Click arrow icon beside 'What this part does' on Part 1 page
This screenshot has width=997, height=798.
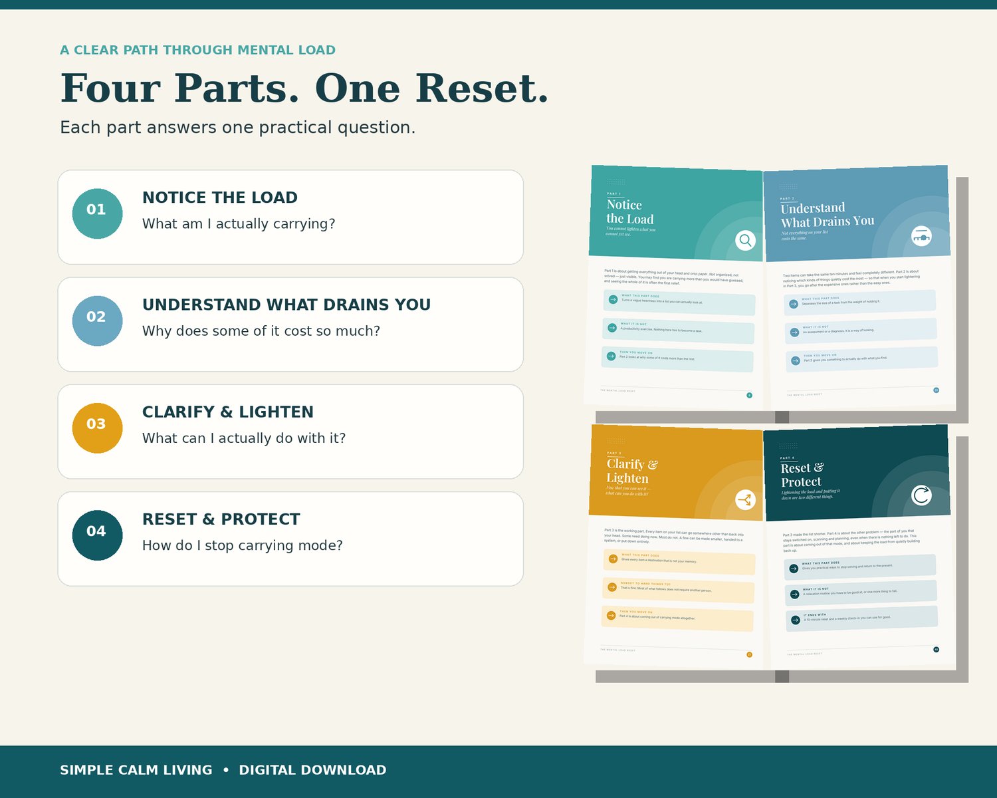pos(613,300)
